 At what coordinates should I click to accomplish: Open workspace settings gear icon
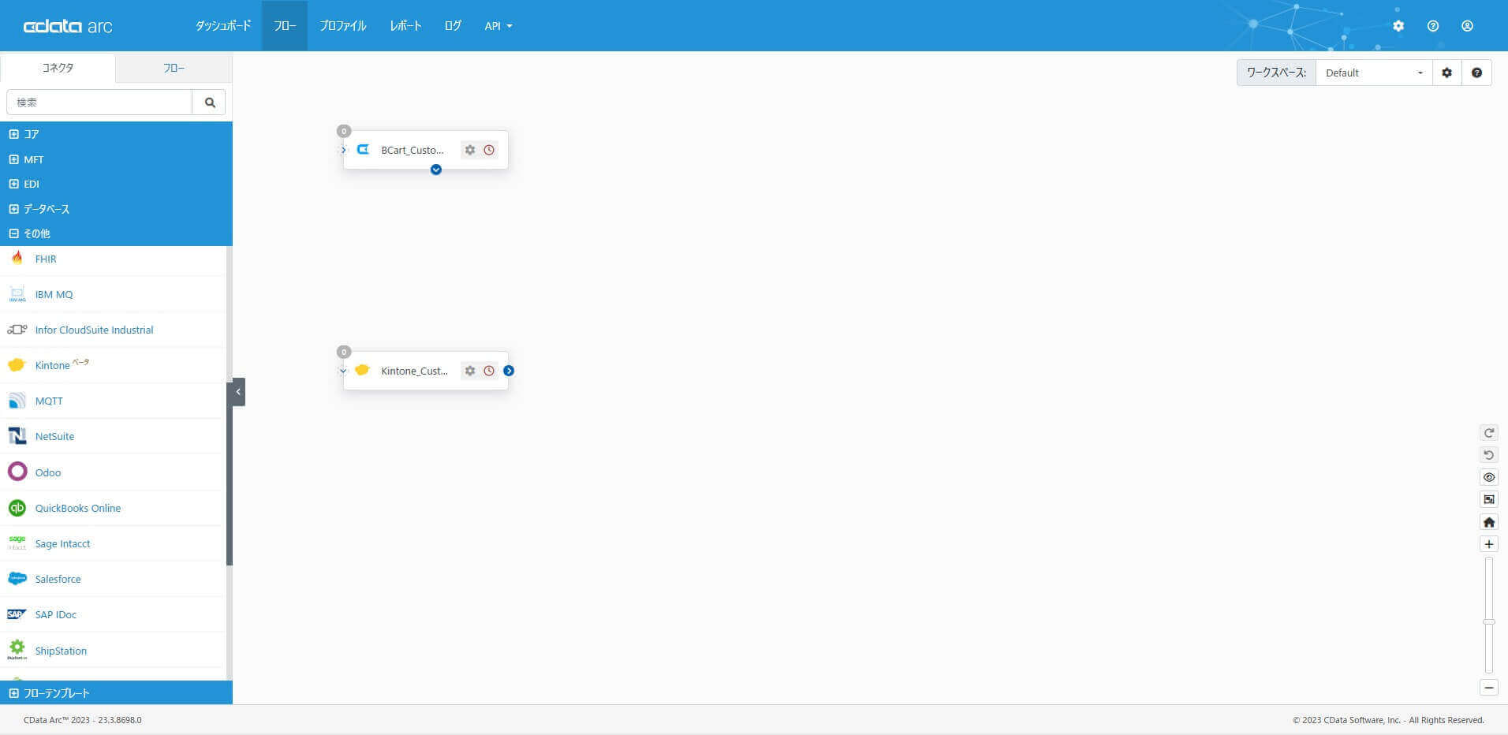1446,73
